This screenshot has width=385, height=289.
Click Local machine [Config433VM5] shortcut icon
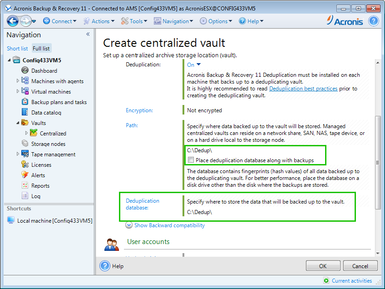10,220
